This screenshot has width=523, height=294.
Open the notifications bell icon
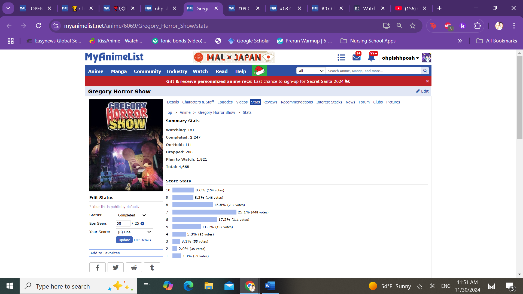[x=371, y=58]
